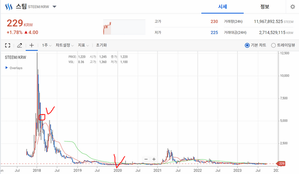Select the pencil drawing tool
Screen dimensions: 299x174
(x=20, y=46)
